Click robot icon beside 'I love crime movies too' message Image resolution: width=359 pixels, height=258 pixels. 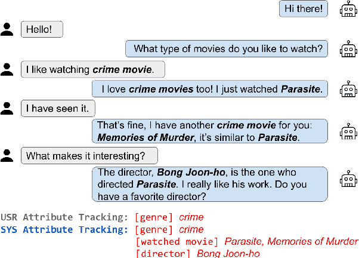click(348, 89)
